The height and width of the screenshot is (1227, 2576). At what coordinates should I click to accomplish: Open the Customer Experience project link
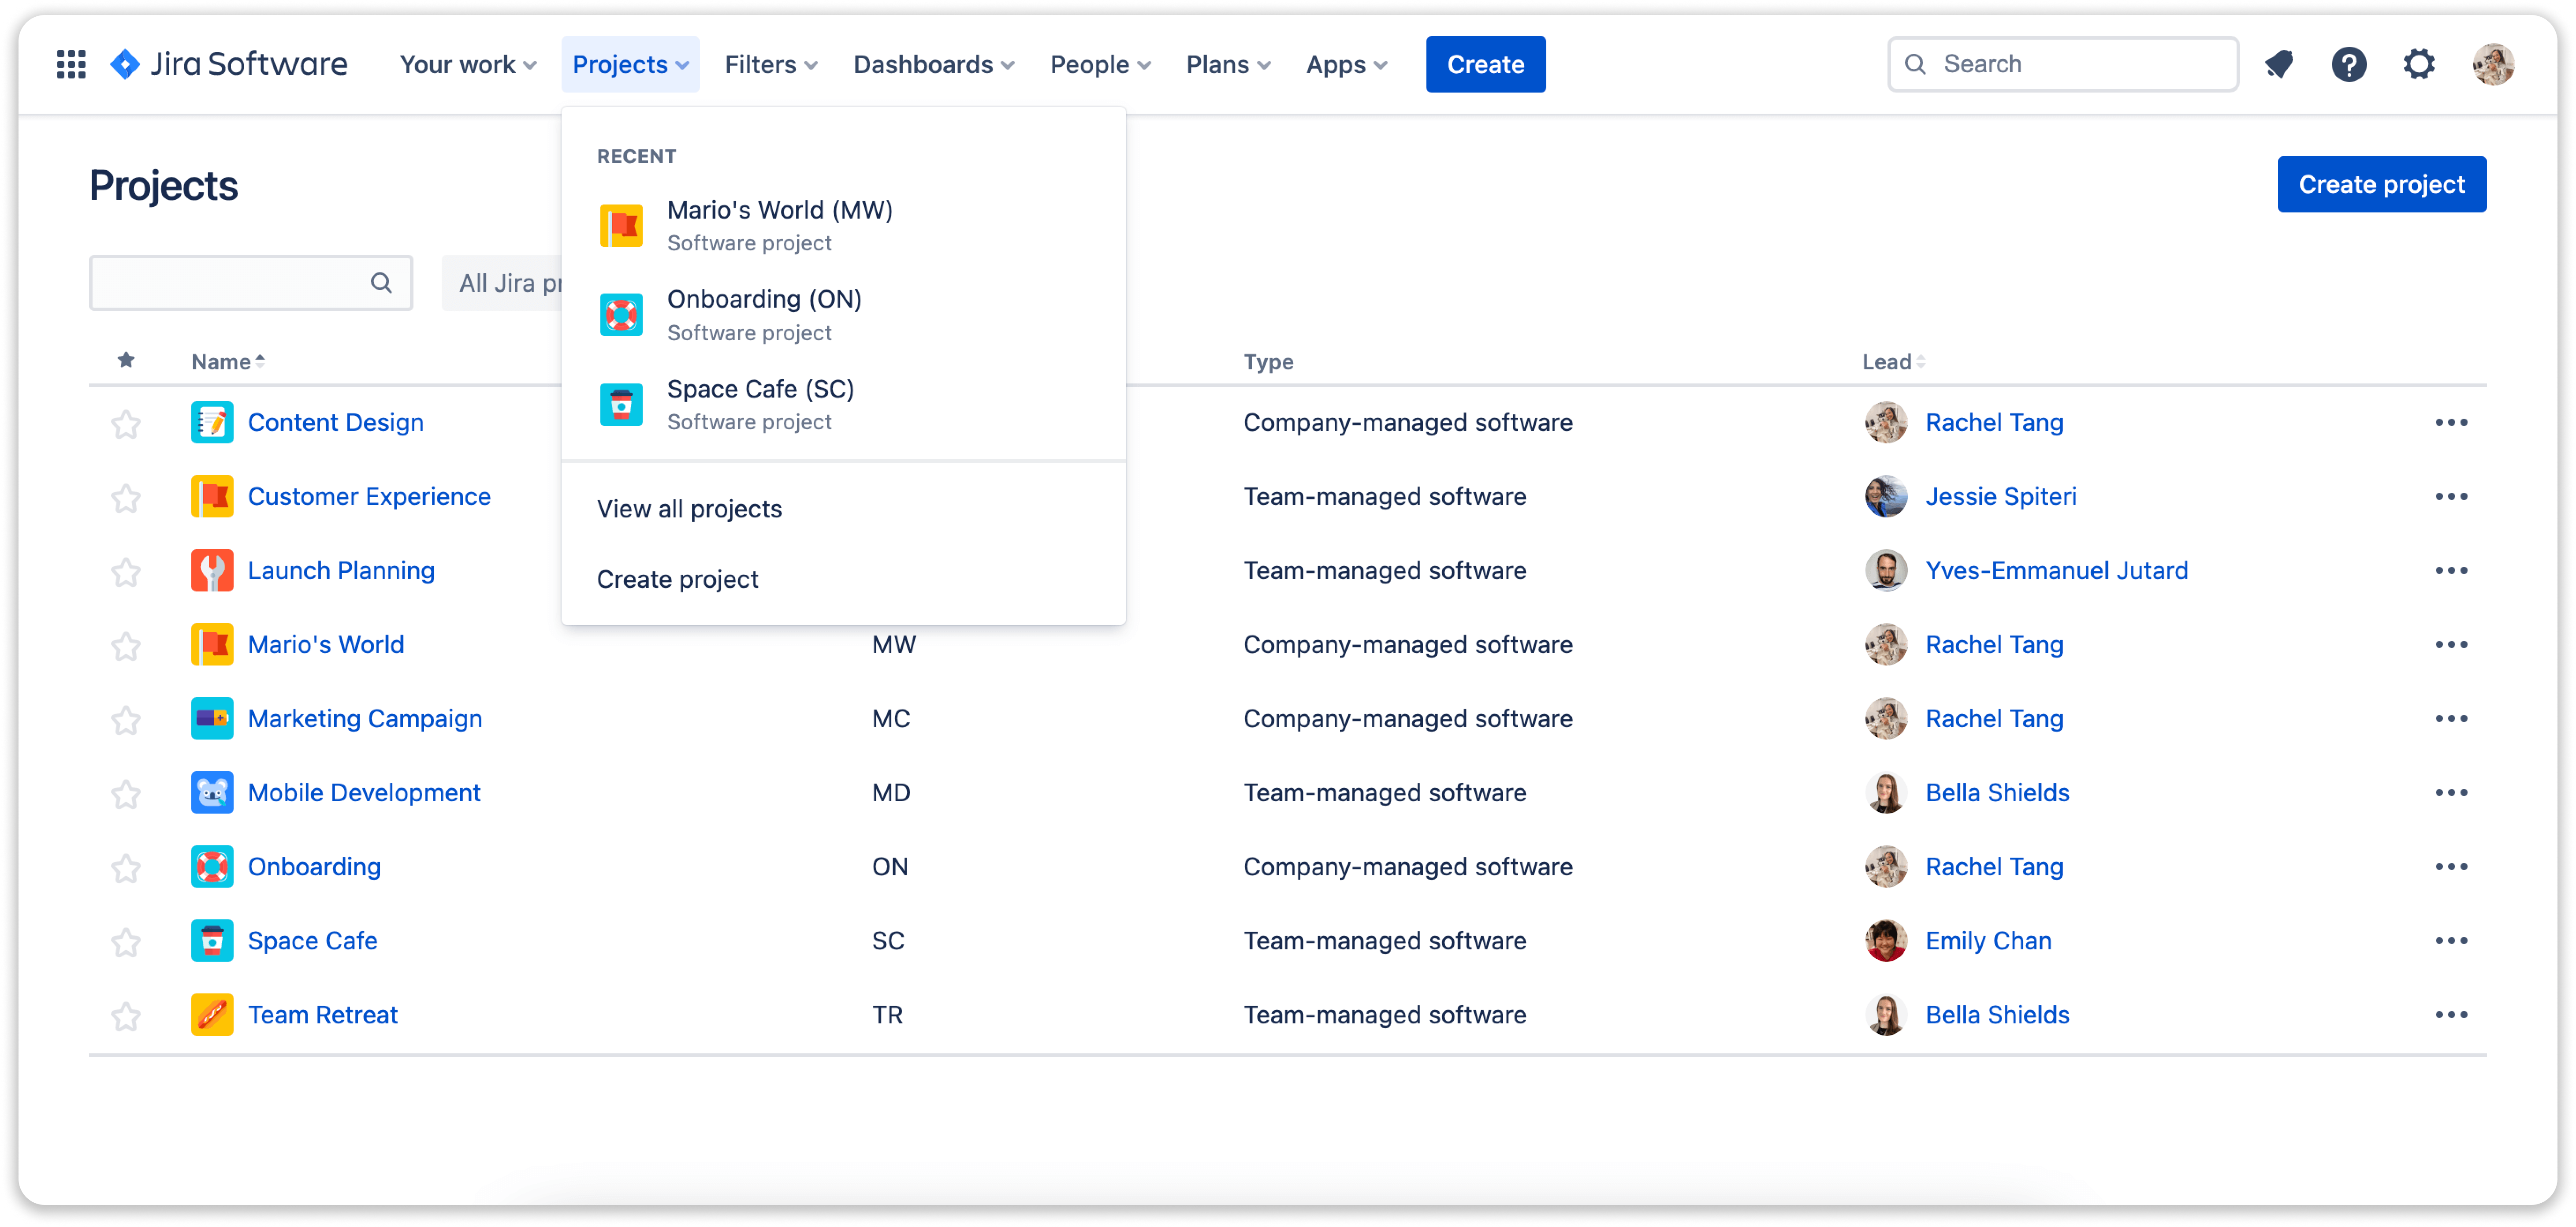[x=369, y=496]
